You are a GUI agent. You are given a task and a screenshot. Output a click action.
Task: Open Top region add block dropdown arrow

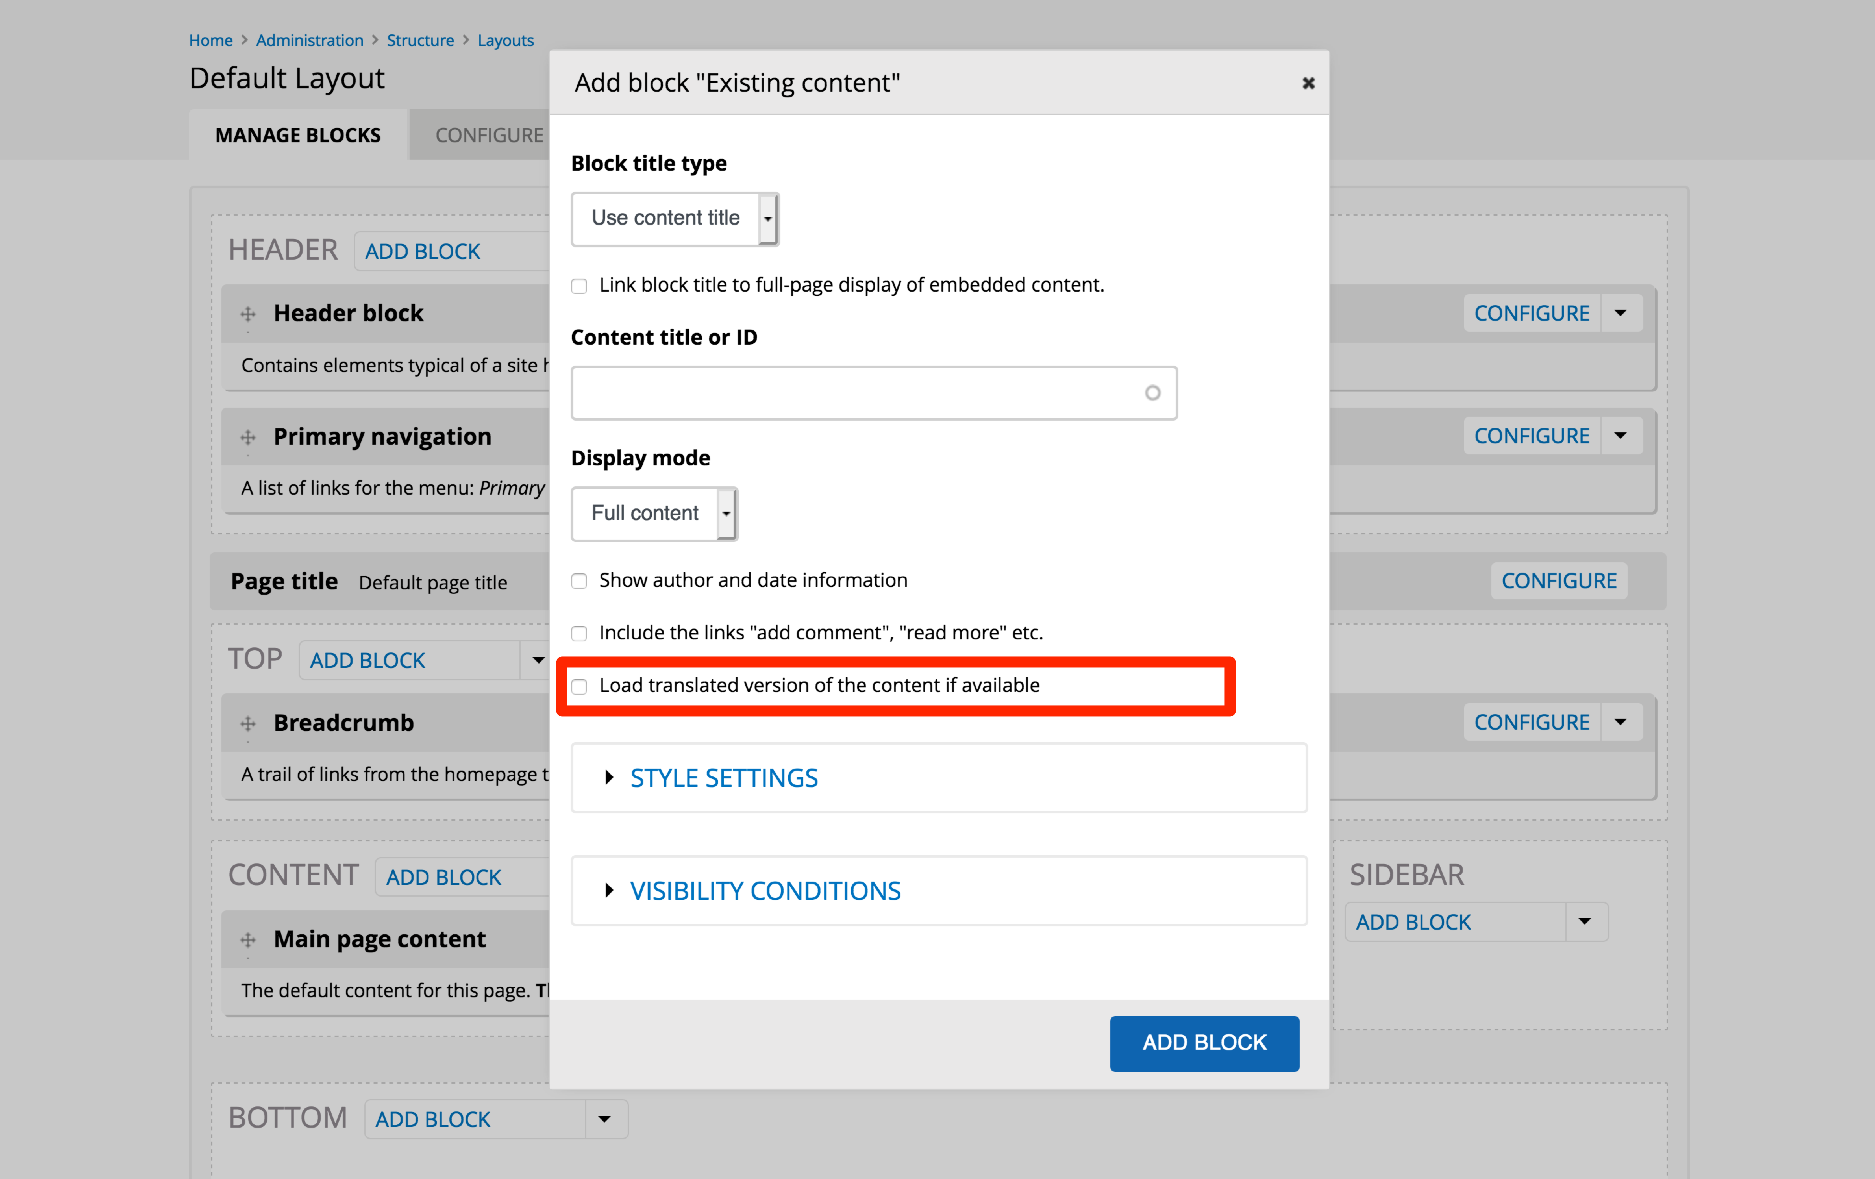click(537, 660)
